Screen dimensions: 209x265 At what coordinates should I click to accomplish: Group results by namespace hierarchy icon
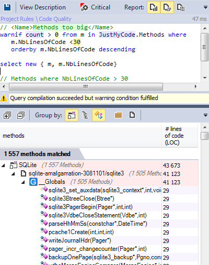click(85, 115)
